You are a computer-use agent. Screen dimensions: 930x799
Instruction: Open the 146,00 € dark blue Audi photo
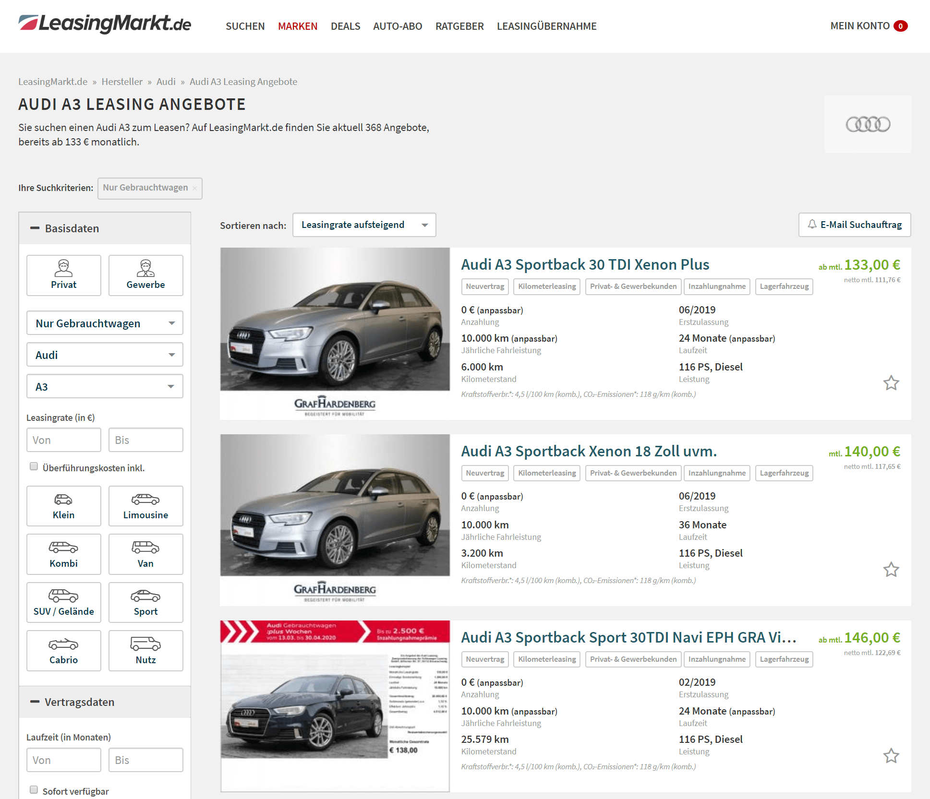click(335, 706)
